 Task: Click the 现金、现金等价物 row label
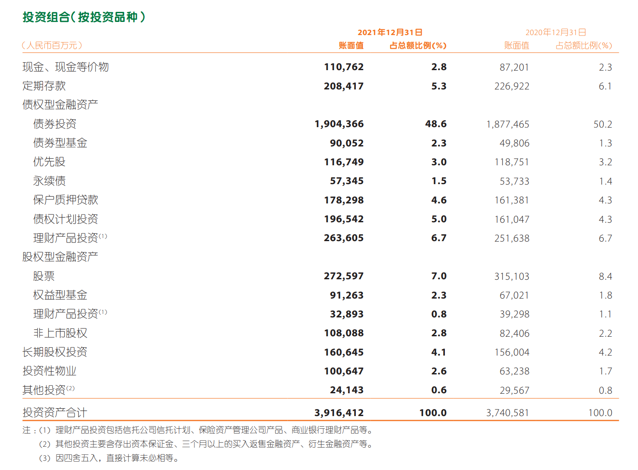(66, 67)
